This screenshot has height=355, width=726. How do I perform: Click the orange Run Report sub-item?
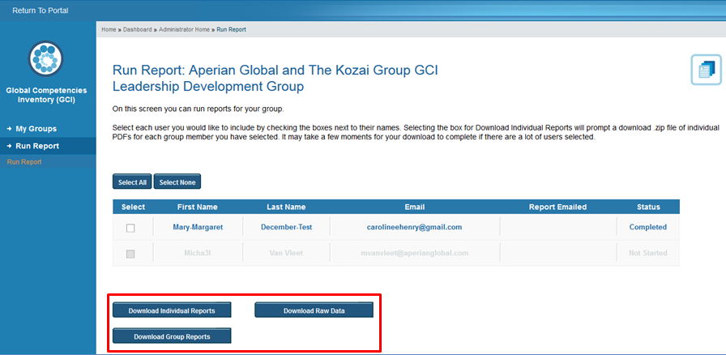point(24,162)
